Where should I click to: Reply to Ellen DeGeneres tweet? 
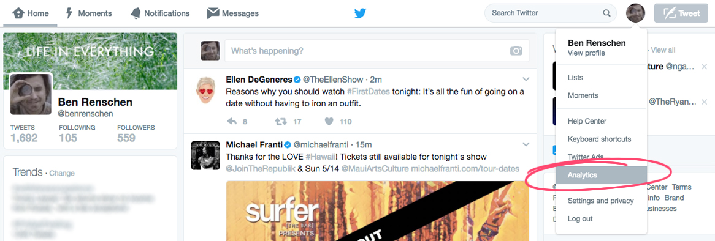click(x=232, y=121)
